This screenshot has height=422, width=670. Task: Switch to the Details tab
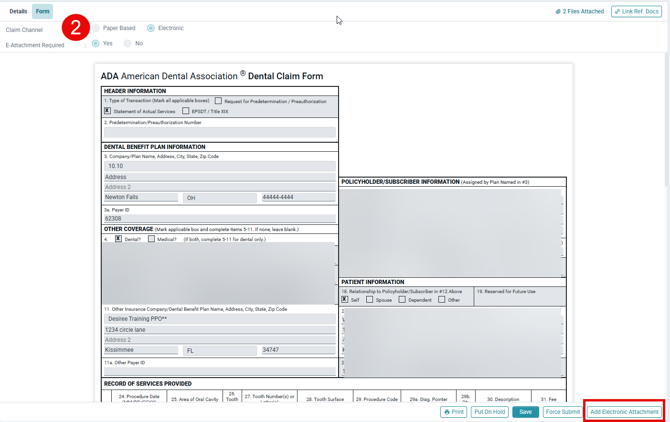18,11
